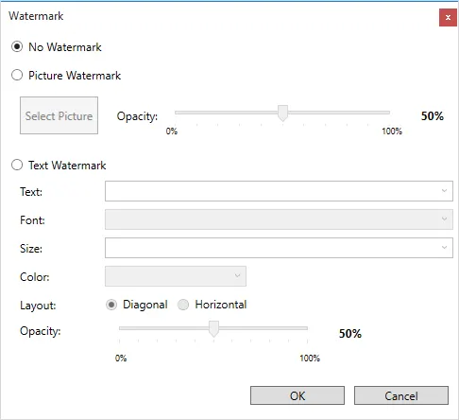Click the 0% label under picture opacity slider
The width and height of the screenshot is (459, 420).
(x=172, y=131)
